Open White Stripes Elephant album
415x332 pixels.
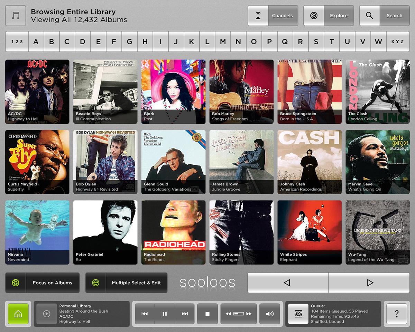[310, 232]
